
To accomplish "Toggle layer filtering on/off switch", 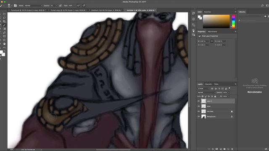I will 229,89.
